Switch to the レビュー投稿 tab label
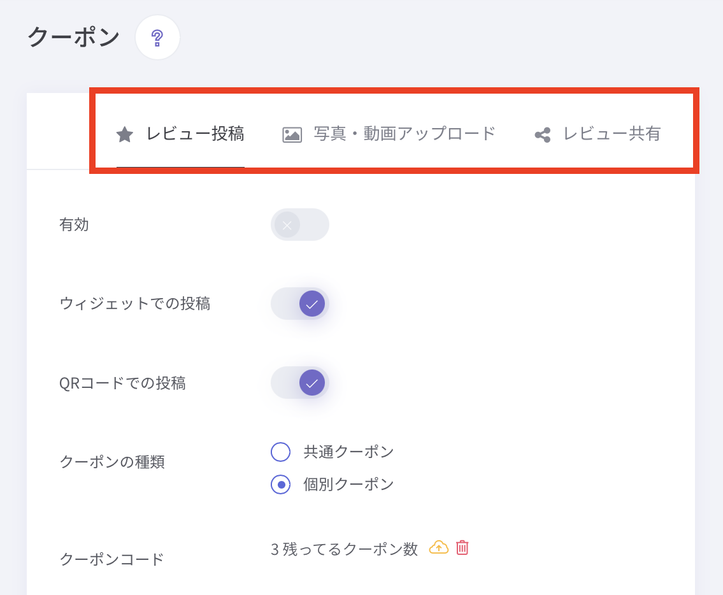The image size is (723, 595). coord(195,134)
